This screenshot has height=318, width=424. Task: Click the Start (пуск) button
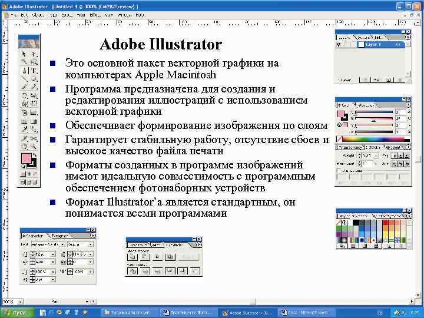[17, 313]
